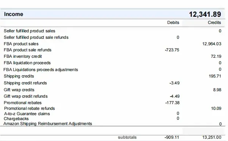
Task: Click the 'Promotional rebates' row label
Action: pyautogui.click(x=22, y=103)
